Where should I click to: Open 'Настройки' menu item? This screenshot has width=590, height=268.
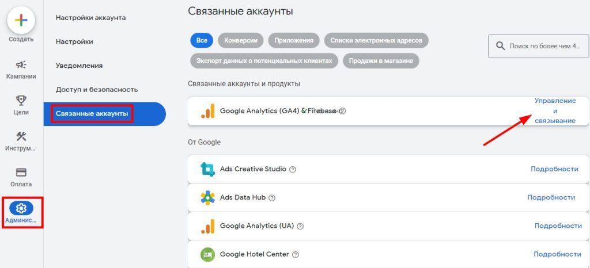74,41
